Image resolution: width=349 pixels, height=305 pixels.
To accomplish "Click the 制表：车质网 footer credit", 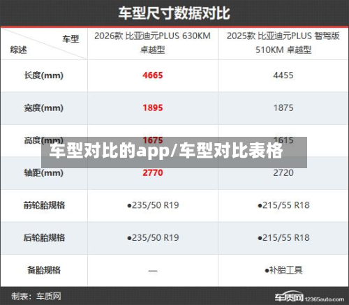I will tap(36, 297).
